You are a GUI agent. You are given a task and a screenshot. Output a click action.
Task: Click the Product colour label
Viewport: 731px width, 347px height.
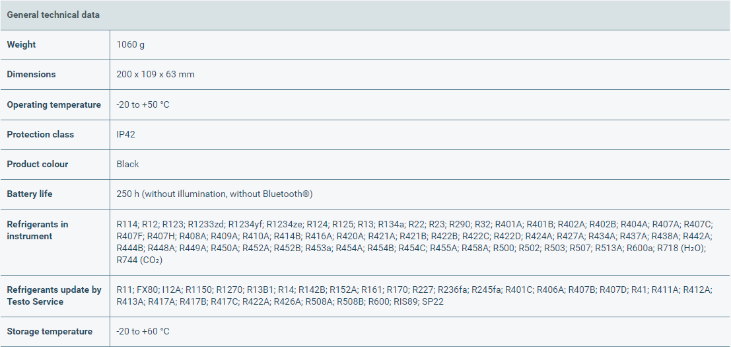pos(38,164)
